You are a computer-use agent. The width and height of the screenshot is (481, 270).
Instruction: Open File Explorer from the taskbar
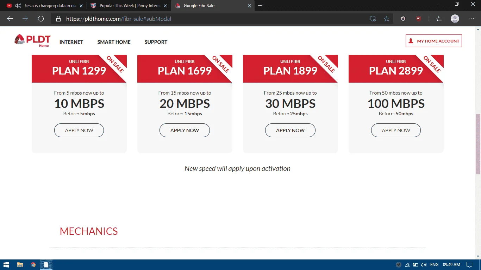(x=20, y=265)
